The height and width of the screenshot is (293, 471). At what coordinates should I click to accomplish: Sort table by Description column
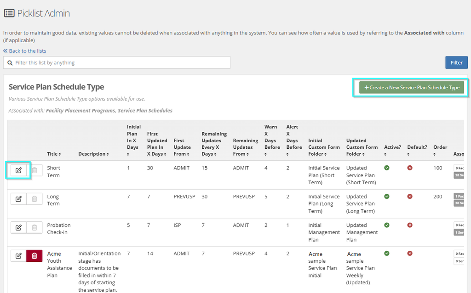pyautogui.click(x=93, y=154)
